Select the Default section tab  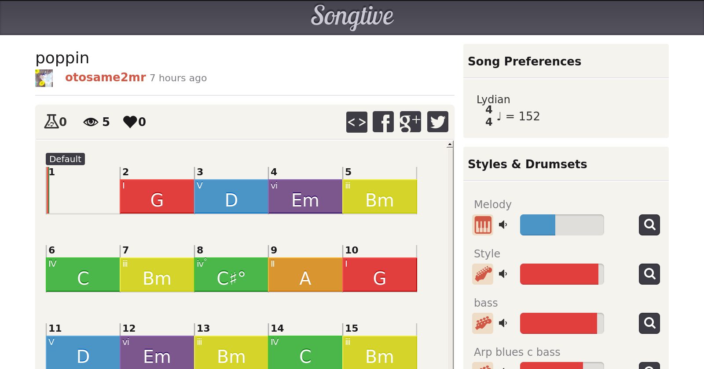click(65, 159)
